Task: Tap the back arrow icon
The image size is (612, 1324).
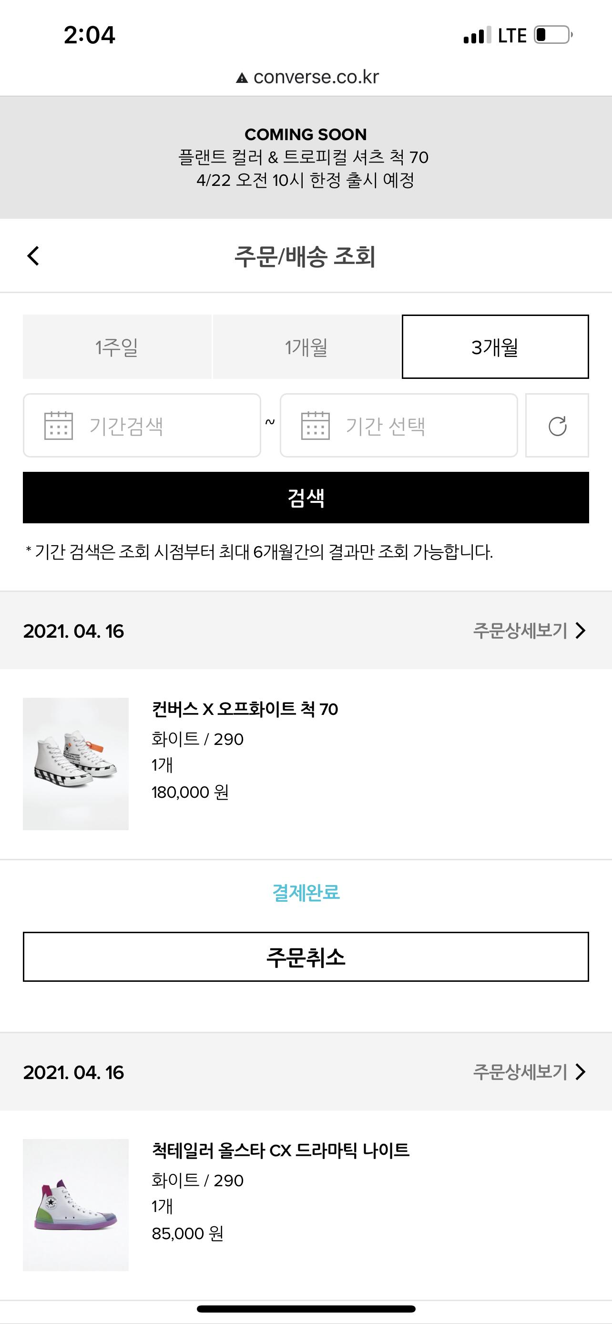Action: (33, 256)
